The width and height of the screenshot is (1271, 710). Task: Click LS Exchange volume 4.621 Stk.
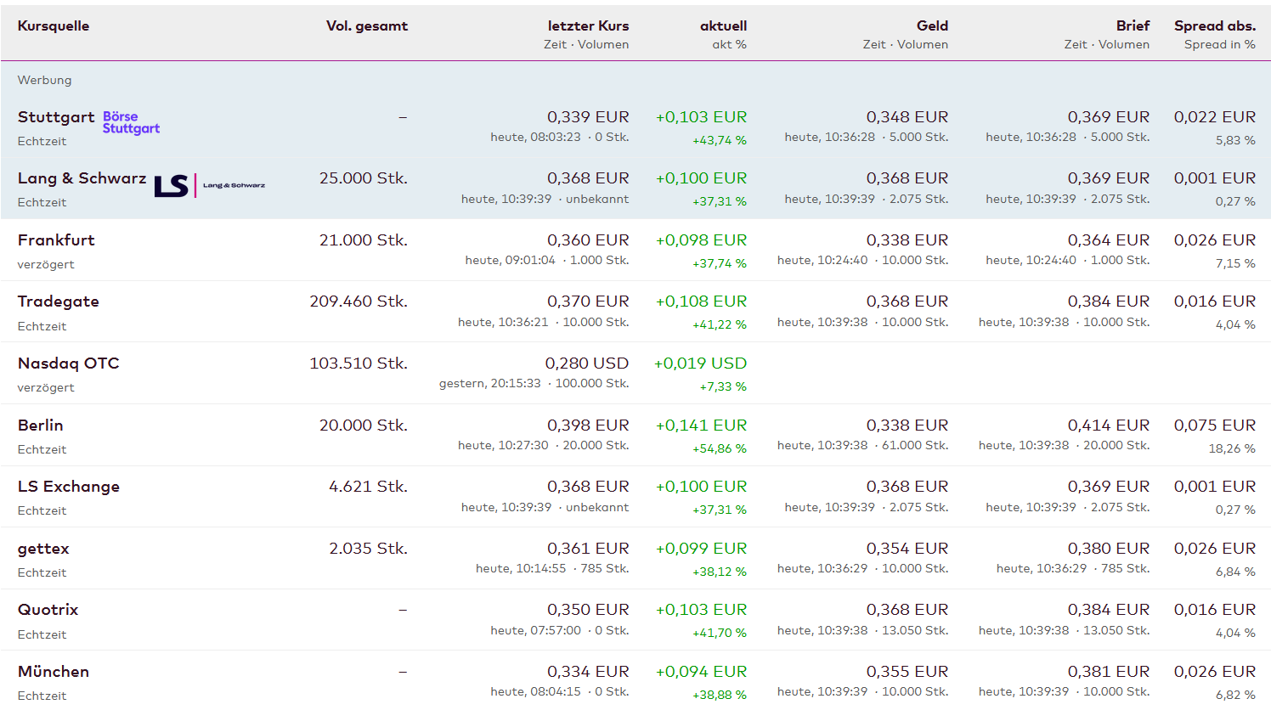tap(369, 487)
